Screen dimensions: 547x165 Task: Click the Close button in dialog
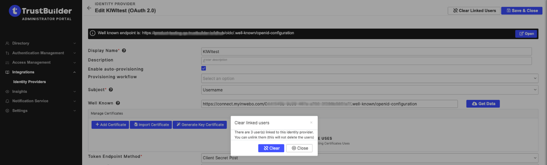[x=299, y=148]
